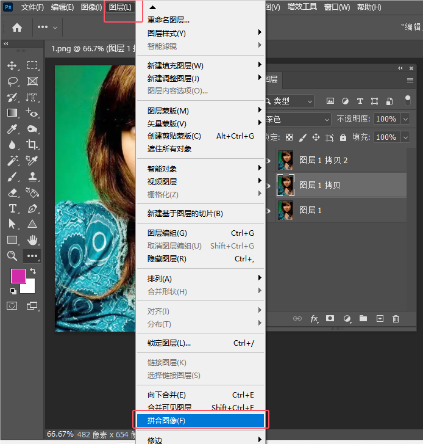Image resolution: width=423 pixels, height=444 pixels.
Task: Toggle lock image pixels brush icon
Action: 302,137
